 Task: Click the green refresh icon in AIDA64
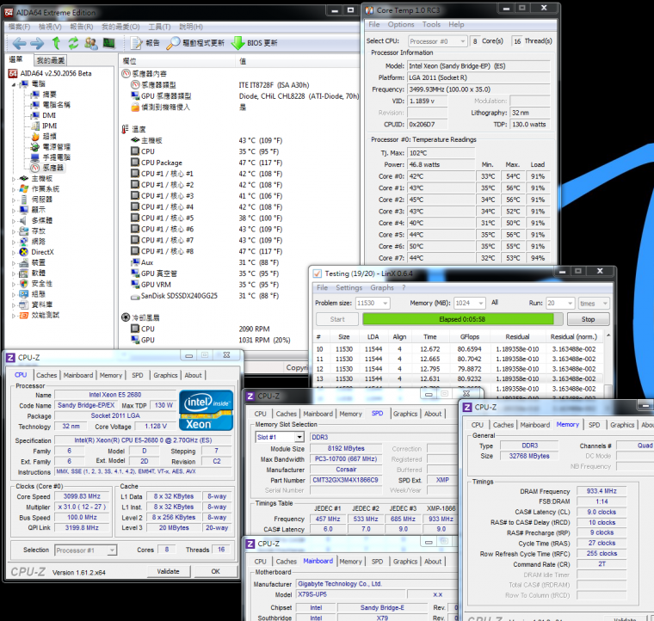tap(74, 43)
